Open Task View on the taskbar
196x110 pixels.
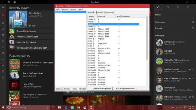point(53,108)
